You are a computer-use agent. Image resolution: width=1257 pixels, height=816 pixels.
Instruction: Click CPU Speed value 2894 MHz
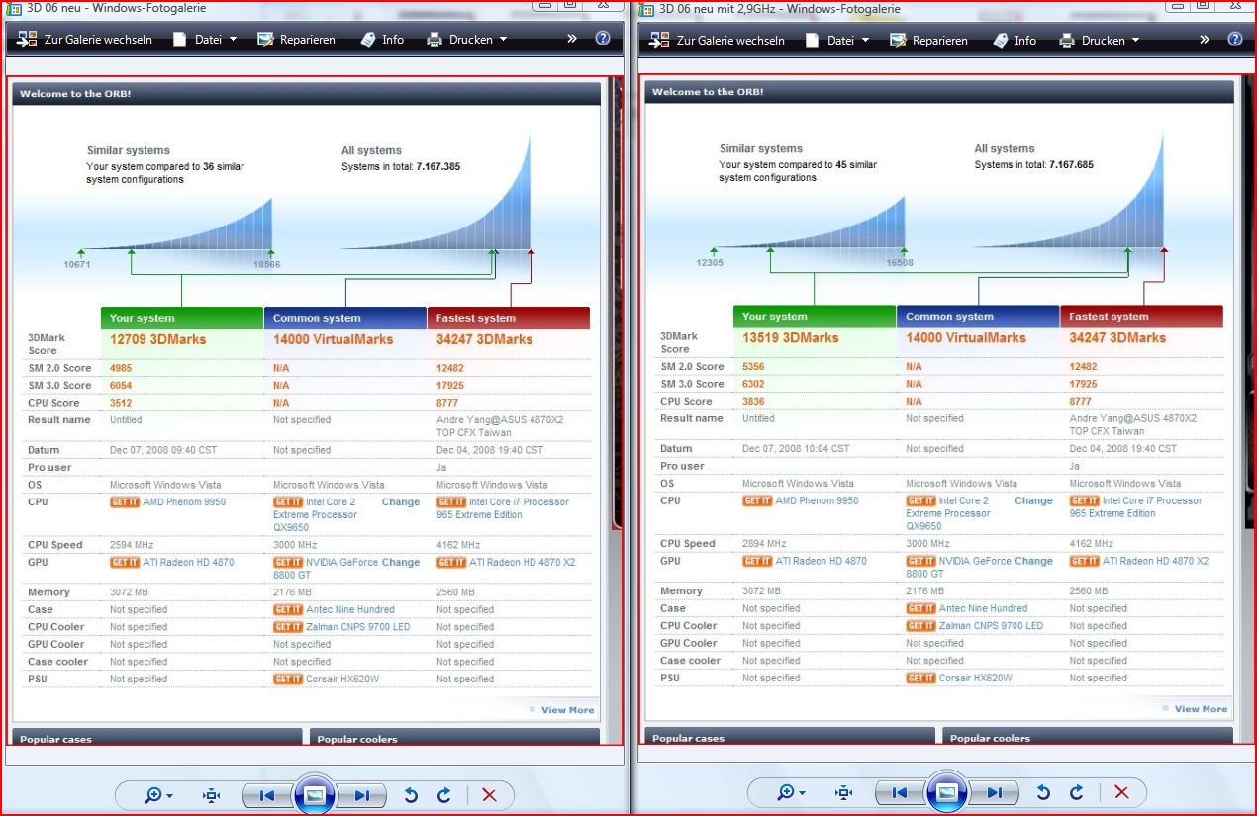click(764, 543)
